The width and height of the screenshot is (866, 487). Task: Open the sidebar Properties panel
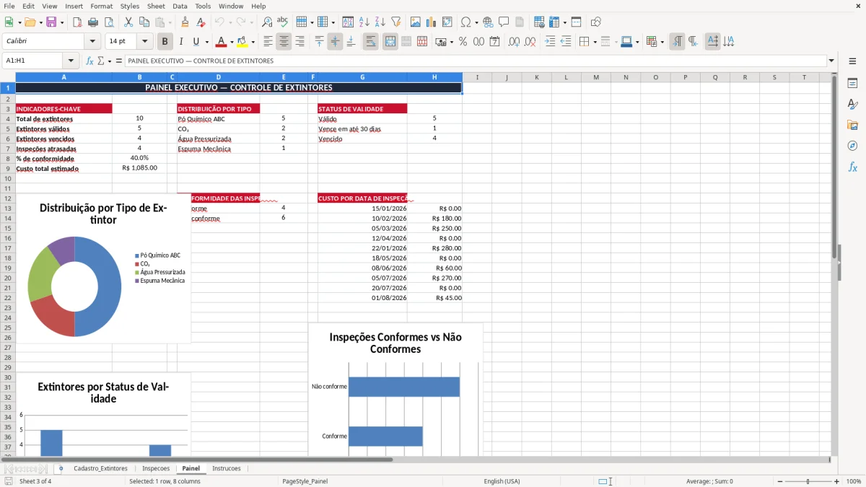[852, 83]
